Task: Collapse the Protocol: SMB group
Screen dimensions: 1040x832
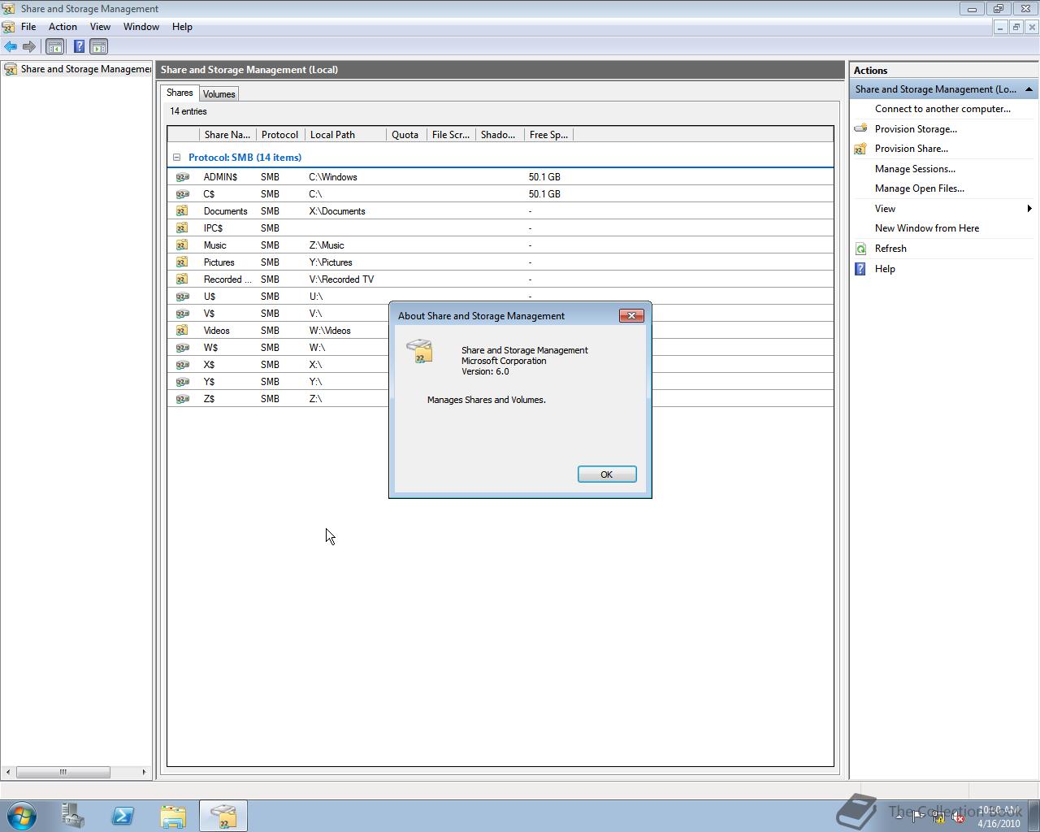Action: [176, 158]
